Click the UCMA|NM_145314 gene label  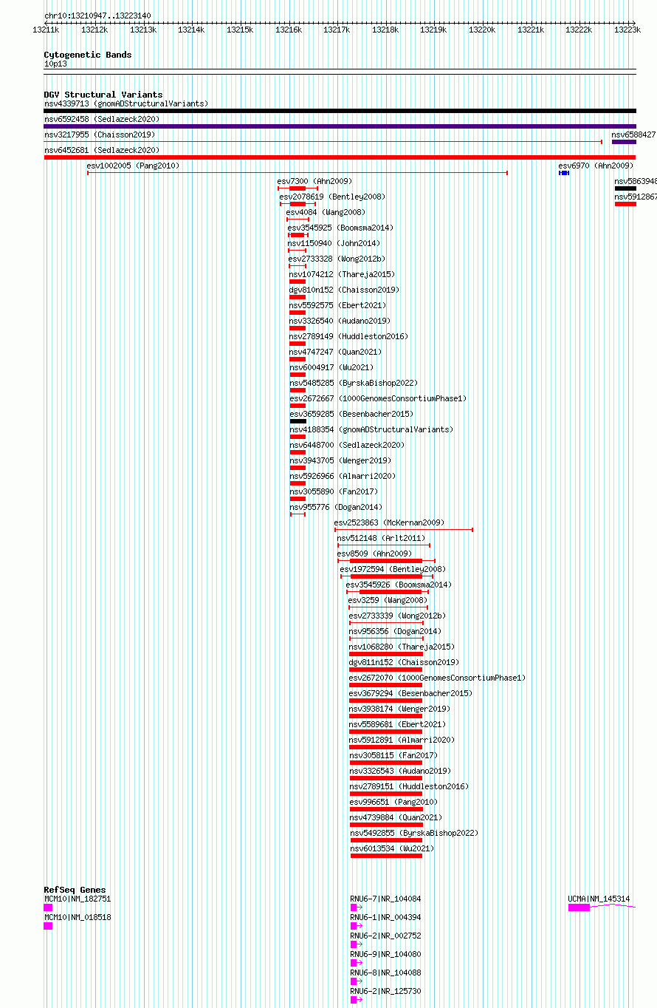click(599, 899)
